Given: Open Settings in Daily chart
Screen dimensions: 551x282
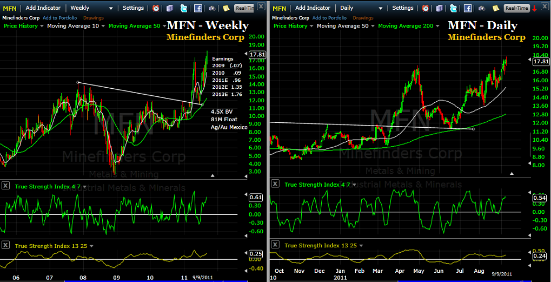Looking at the screenshot, I should (403, 8).
